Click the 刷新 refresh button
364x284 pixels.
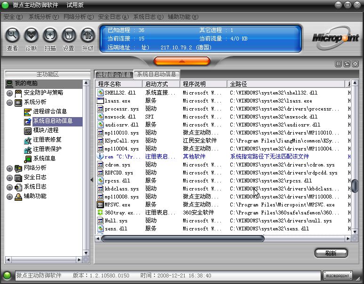click(331, 253)
